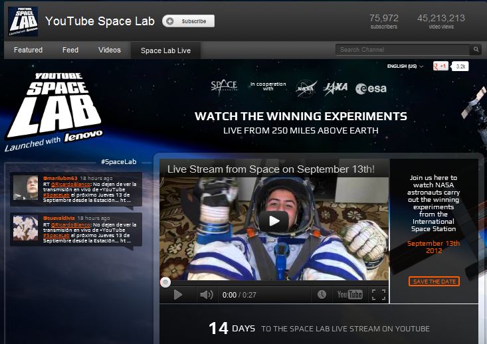
Task: Focus the Search Channel input field
Action: click(x=403, y=50)
